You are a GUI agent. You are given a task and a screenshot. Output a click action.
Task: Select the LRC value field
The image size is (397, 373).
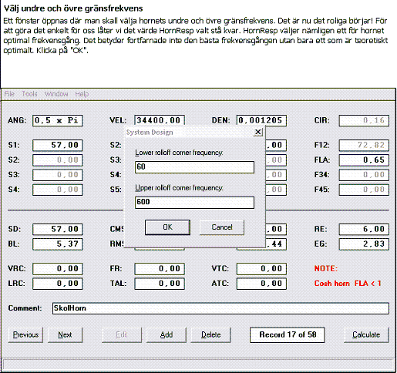pyautogui.click(x=58, y=284)
